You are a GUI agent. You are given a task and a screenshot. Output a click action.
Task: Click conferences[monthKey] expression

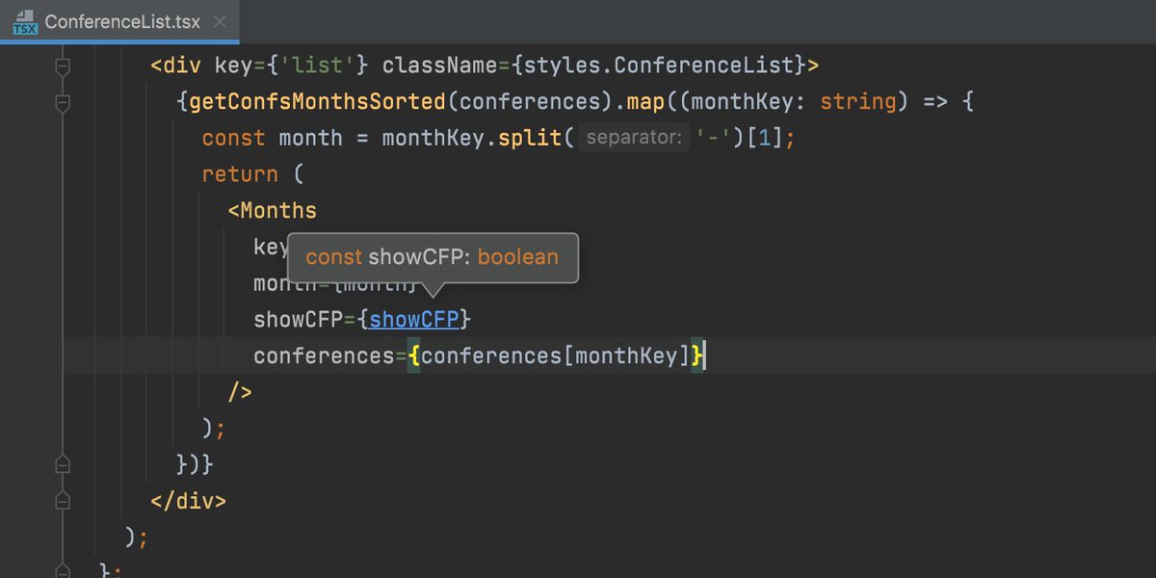tap(556, 355)
